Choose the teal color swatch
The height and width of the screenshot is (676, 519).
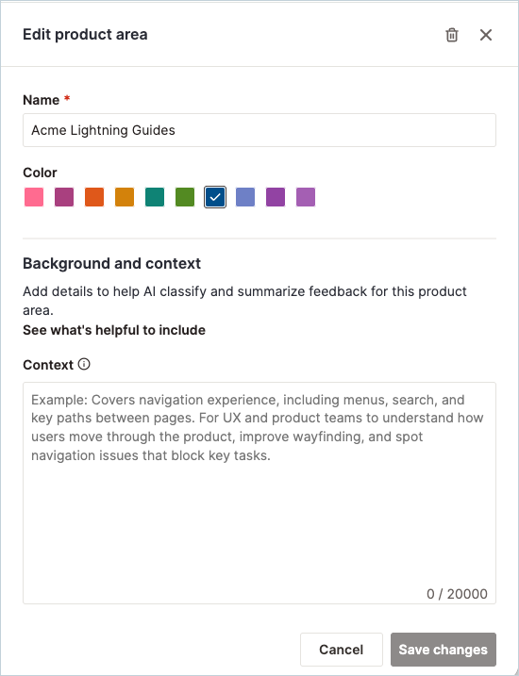tap(155, 197)
